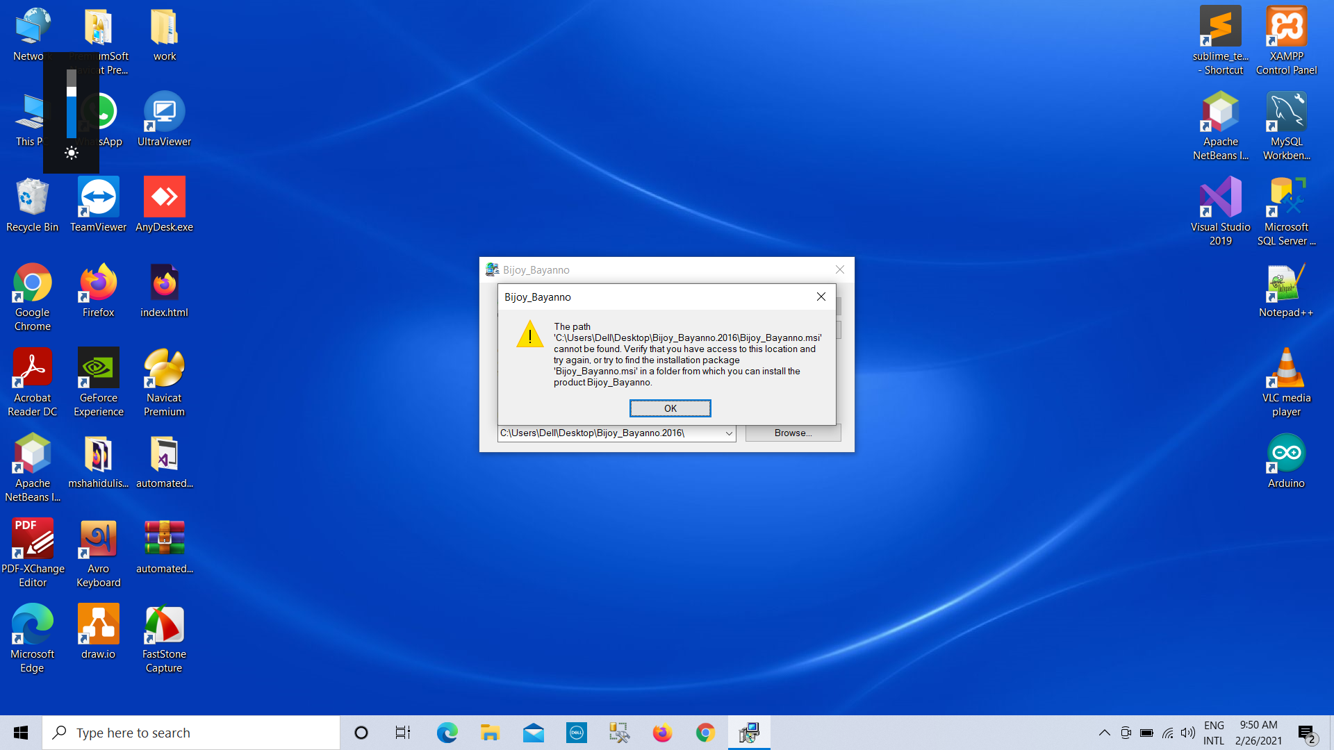
Task: Open the work folder on desktop
Action: click(x=164, y=35)
